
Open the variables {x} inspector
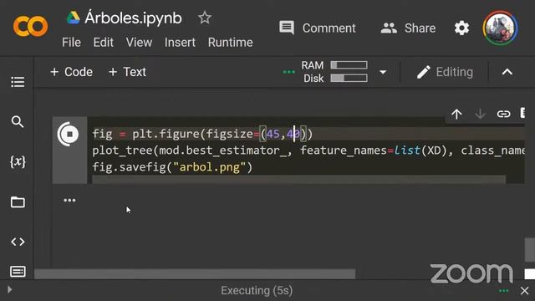click(x=18, y=161)
